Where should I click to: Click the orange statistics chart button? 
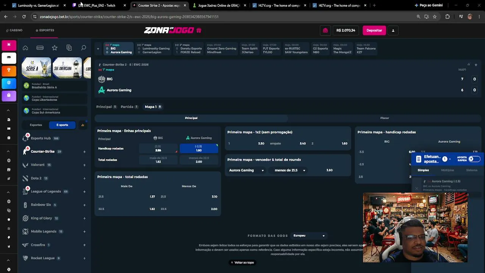[x=83, y=125]
